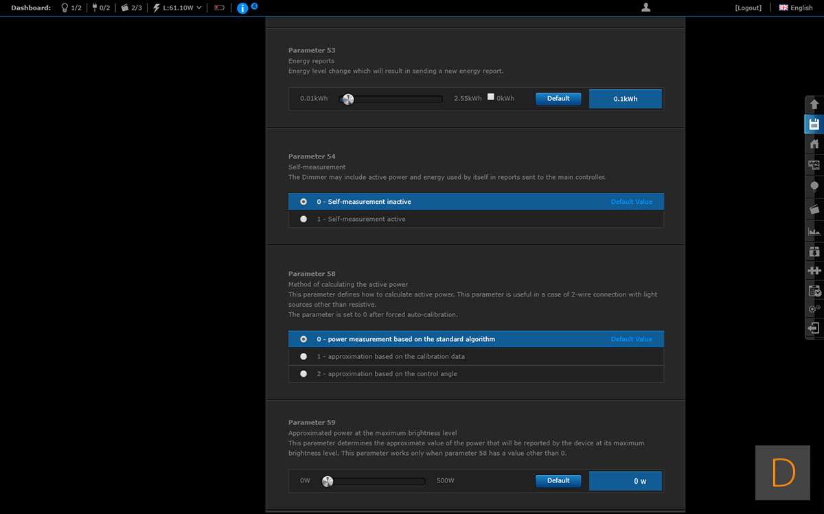Click the Logout link
This screenshot has width=824, height=514.
748,8
